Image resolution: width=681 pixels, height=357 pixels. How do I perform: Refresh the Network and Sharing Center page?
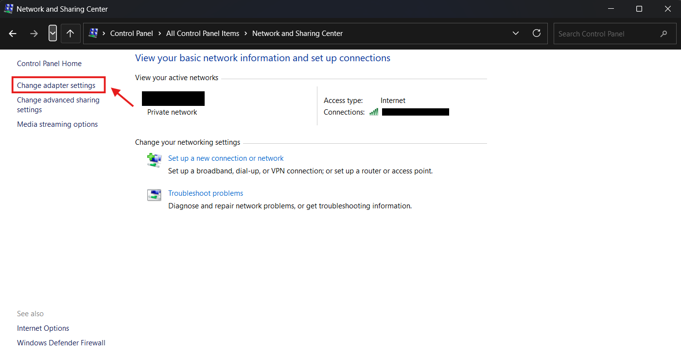[537, 34]
